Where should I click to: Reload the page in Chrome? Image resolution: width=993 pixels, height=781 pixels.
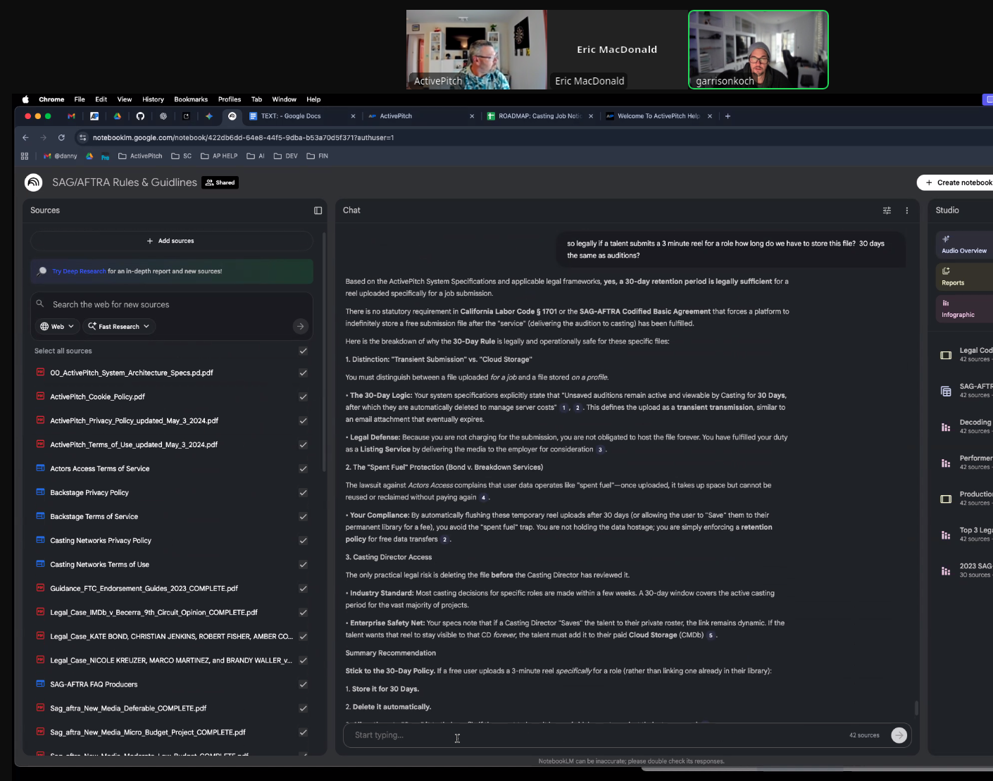click(x=61, y=137)
